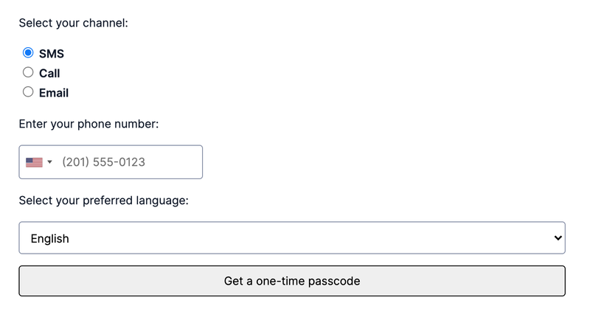The height and width of the screenshot is (320, 590).
Task: Click the bold Email label text
Action: click(x=54, y=93)
